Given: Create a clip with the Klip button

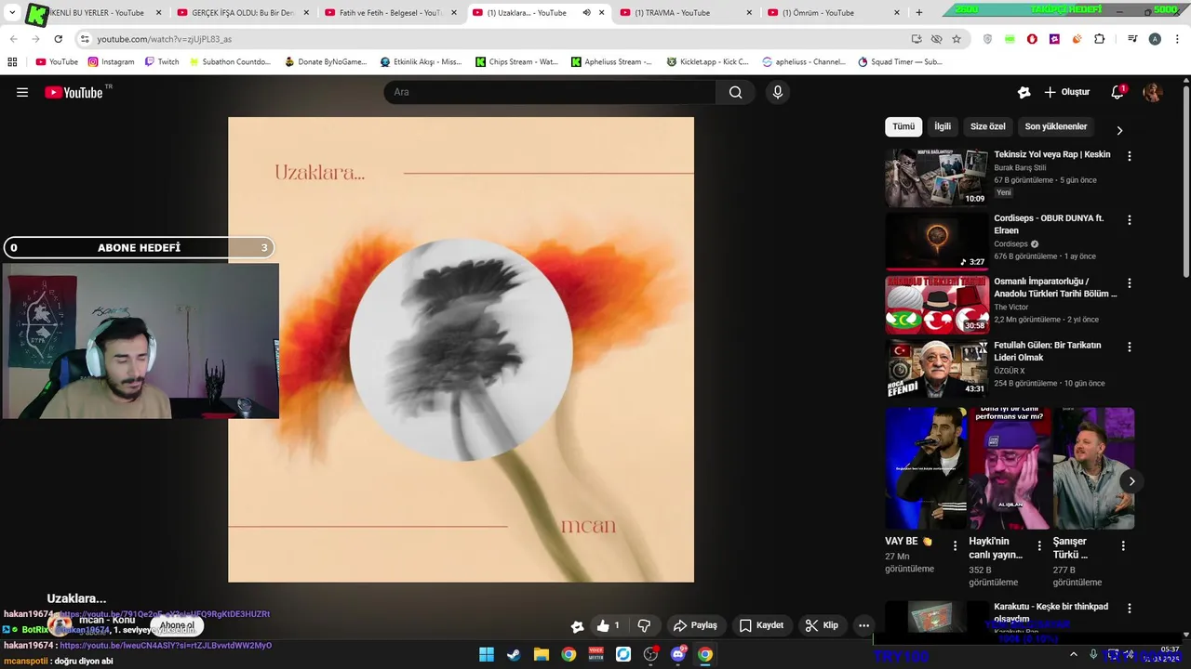Looking at the screenshot, I should tap(822, 625).
